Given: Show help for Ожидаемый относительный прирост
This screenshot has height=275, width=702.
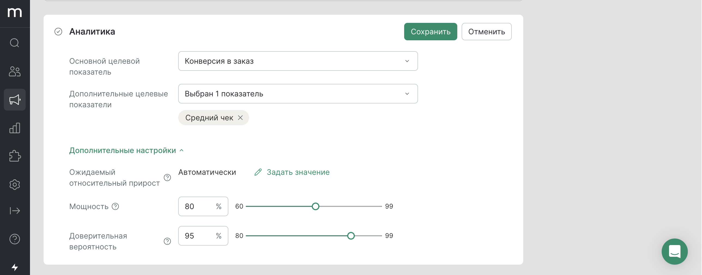Looking at the screenshot, I should 167,178.
